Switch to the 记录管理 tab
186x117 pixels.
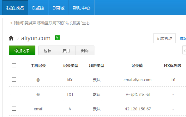tap(165, 38)
